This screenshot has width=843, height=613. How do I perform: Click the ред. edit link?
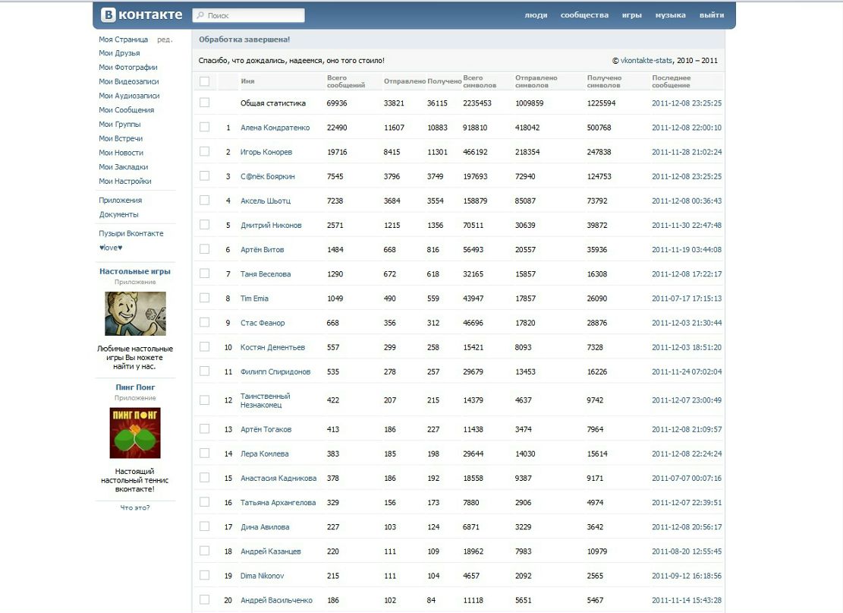point(165,39)
